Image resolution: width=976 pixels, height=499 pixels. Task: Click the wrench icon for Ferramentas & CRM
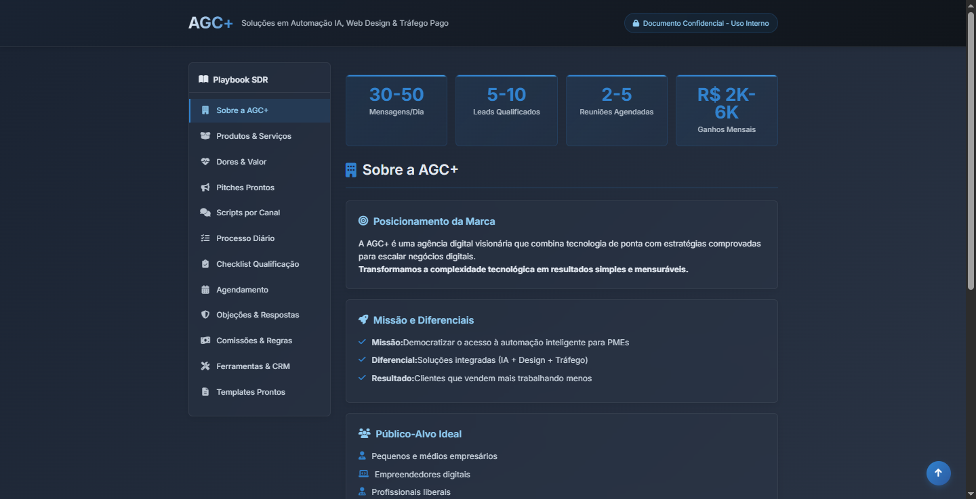coord(205,366)
